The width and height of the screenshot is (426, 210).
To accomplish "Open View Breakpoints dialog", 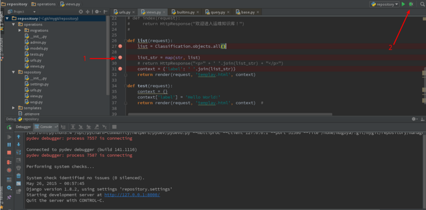I will [x=9, y=163].
